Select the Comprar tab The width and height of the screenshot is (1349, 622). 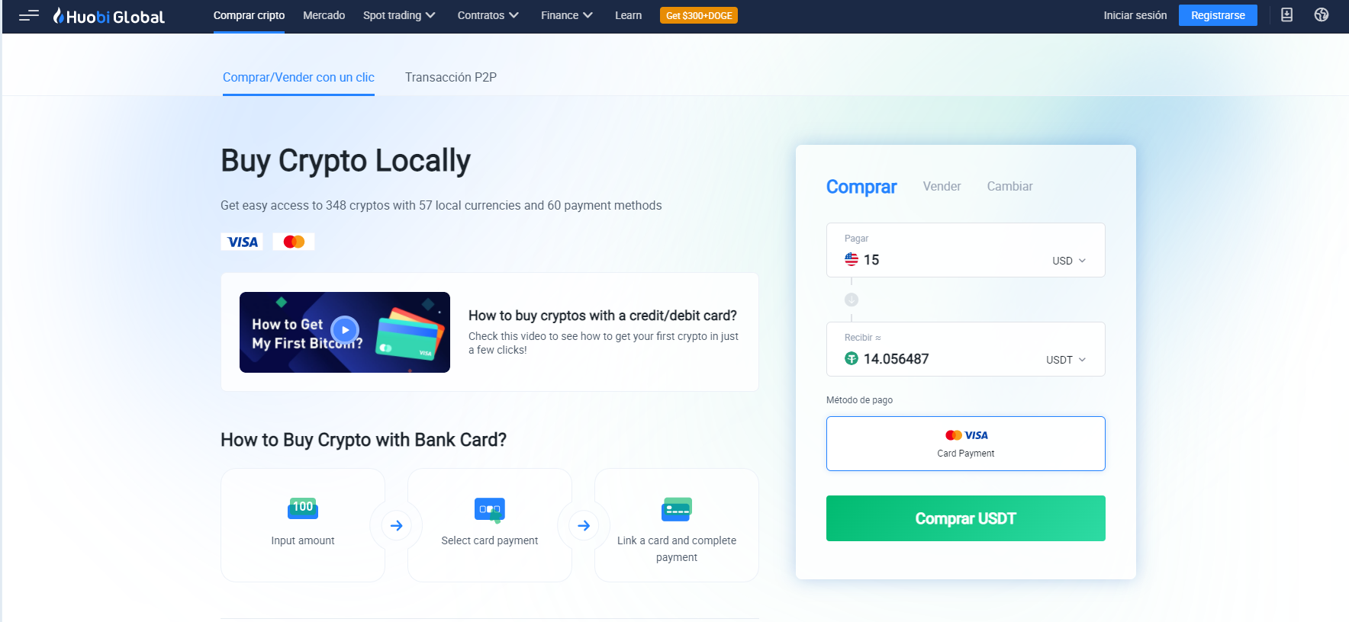pos(861,187)
